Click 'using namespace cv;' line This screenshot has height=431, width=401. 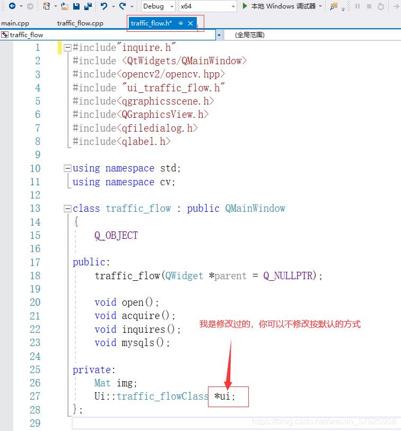point(124,182)
